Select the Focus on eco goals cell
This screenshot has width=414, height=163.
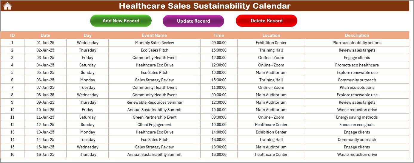pyautogui.click(x=357, y=125)
